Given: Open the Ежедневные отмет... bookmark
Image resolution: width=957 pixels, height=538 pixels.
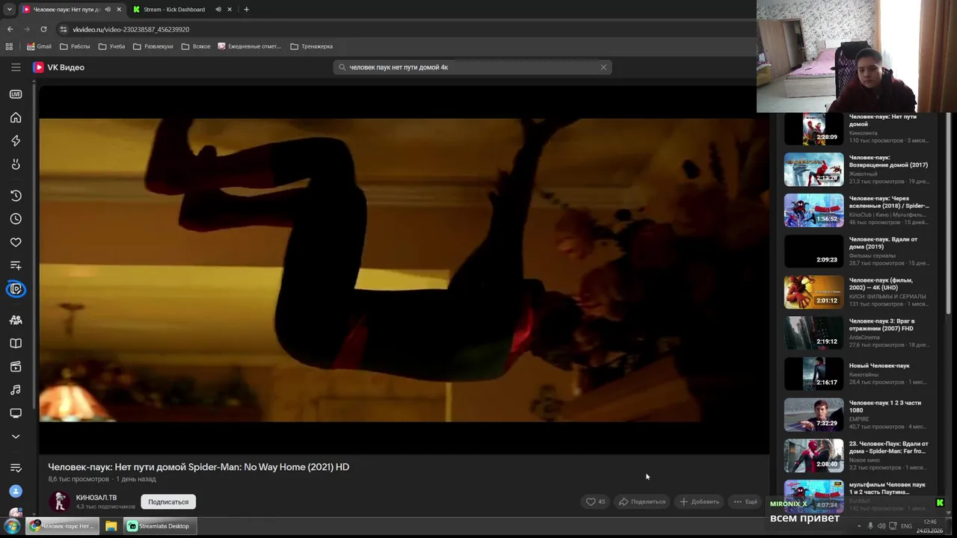Looking at the screenshot, I should [250, 46].
